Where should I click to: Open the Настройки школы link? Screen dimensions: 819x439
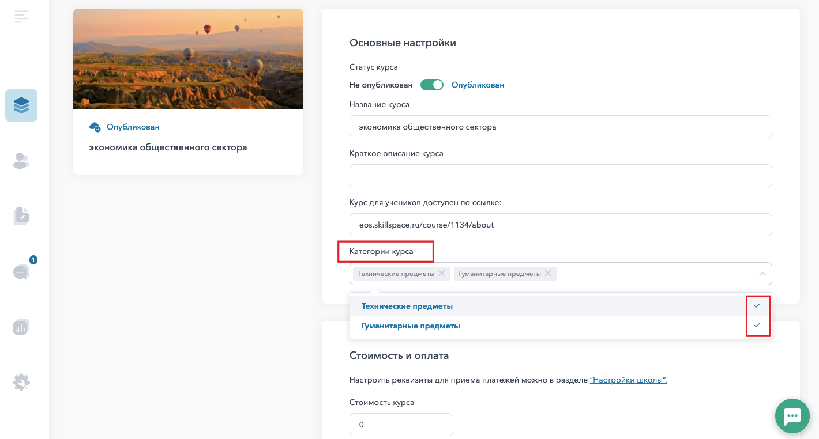click(628, 380)
